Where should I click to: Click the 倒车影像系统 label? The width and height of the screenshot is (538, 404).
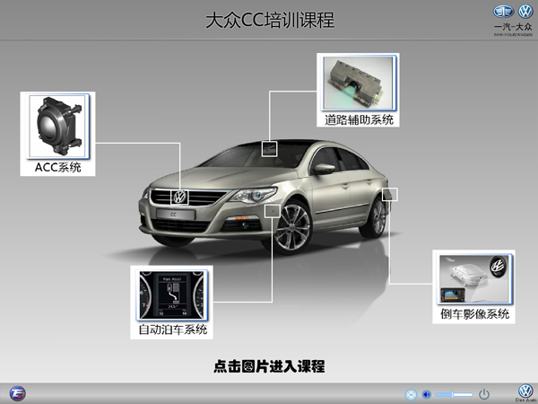click(474, 313)
